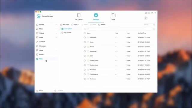Select the Books folder row checkbox
192x108 pixels.
85,42
